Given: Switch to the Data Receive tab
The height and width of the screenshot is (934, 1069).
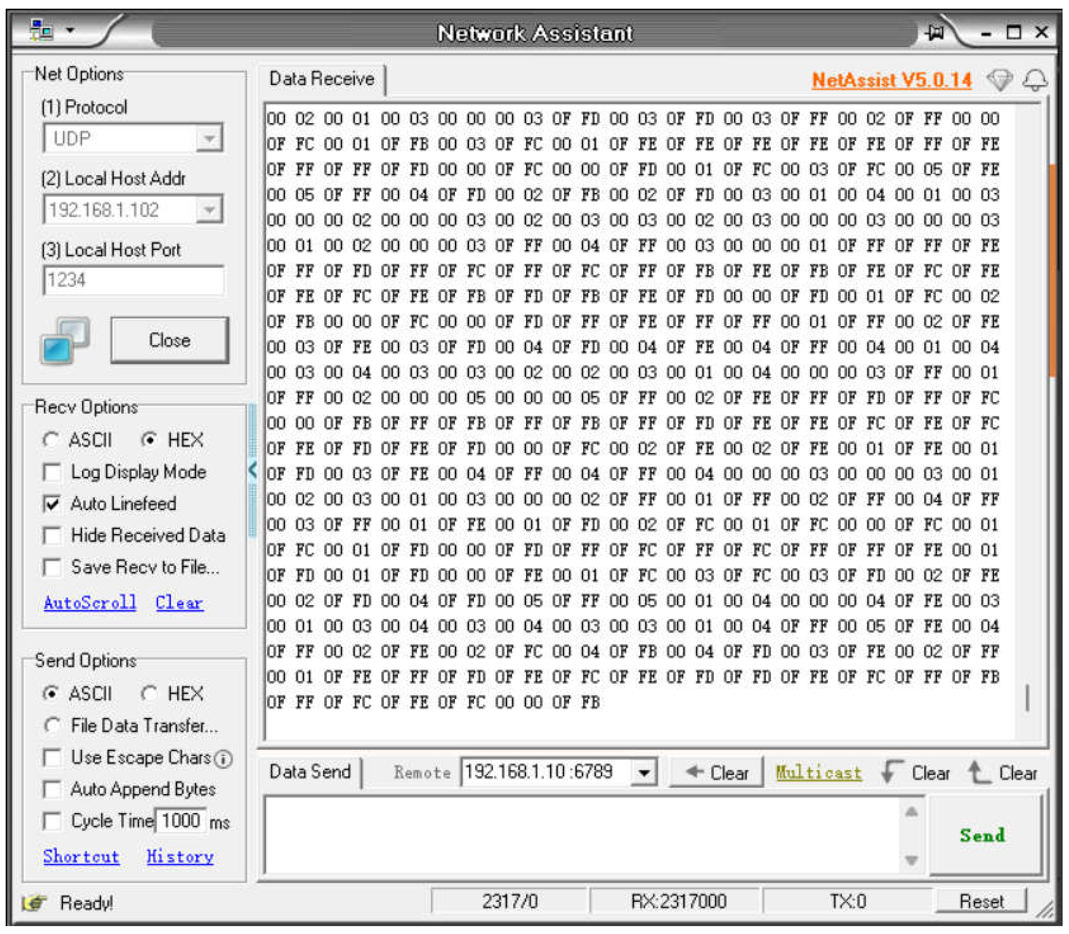Looking at the screenshot, I should (x=320, y=79).
